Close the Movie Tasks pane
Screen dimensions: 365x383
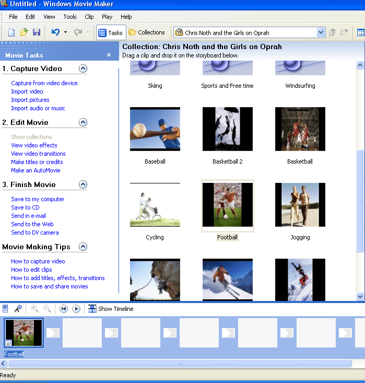pyautogui.click(x=109, y=55)
